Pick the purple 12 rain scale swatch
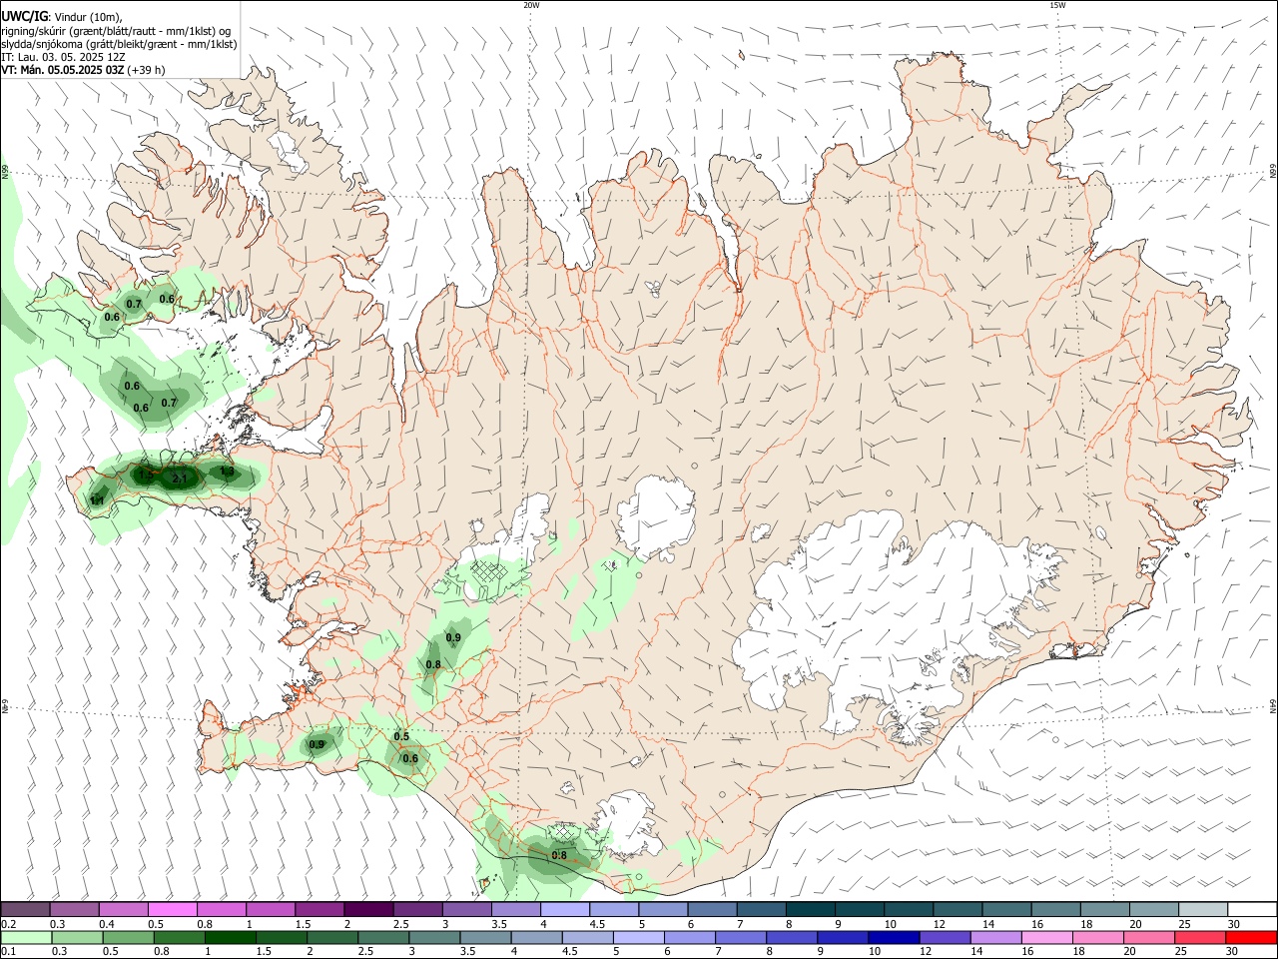The image size is (1278, 959). coord(945,937)
